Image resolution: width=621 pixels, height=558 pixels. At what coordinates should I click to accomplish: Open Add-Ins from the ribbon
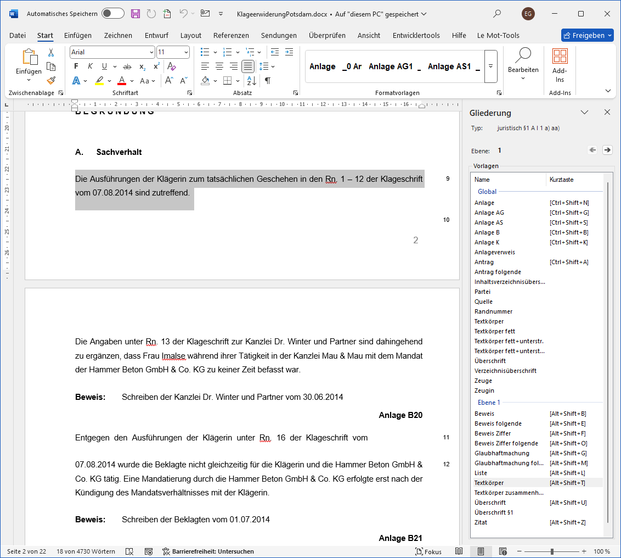click(x=560, y=65)
